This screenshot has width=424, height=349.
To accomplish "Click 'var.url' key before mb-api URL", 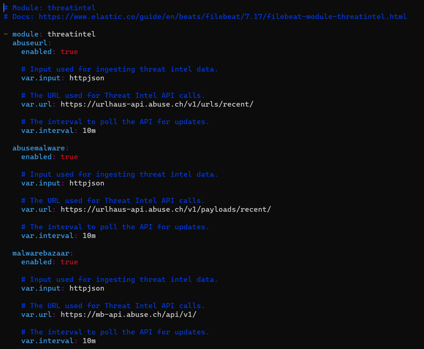I will click(37, 315).
